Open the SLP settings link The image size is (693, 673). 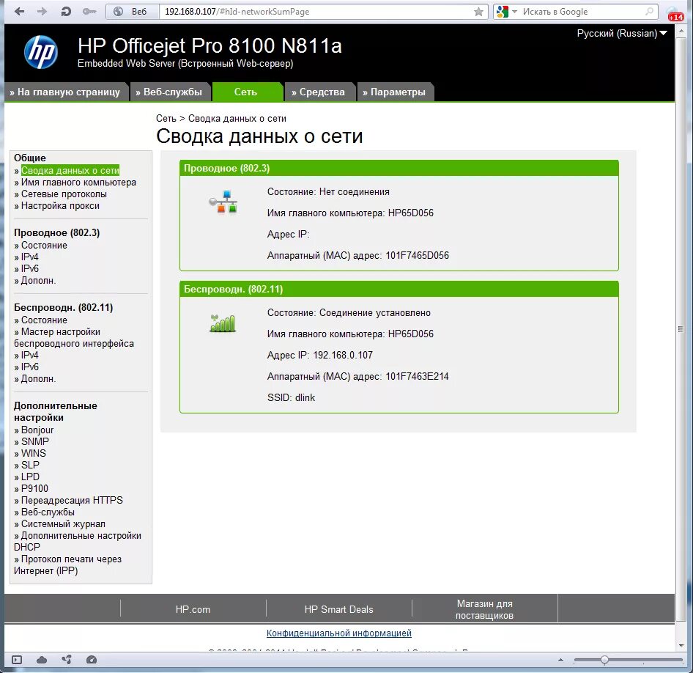31,466
